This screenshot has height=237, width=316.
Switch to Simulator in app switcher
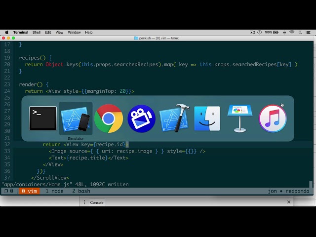pos(76,118)
